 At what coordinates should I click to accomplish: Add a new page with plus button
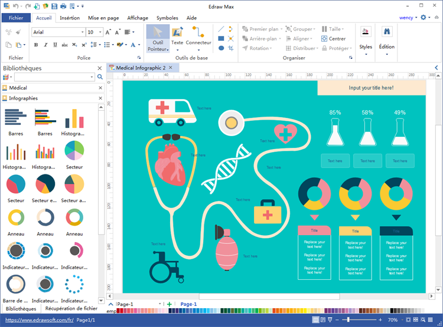tap(170, 304)
